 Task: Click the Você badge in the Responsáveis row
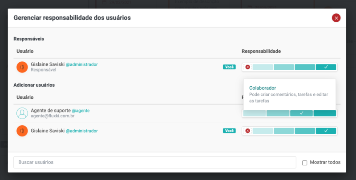[229, 67]
